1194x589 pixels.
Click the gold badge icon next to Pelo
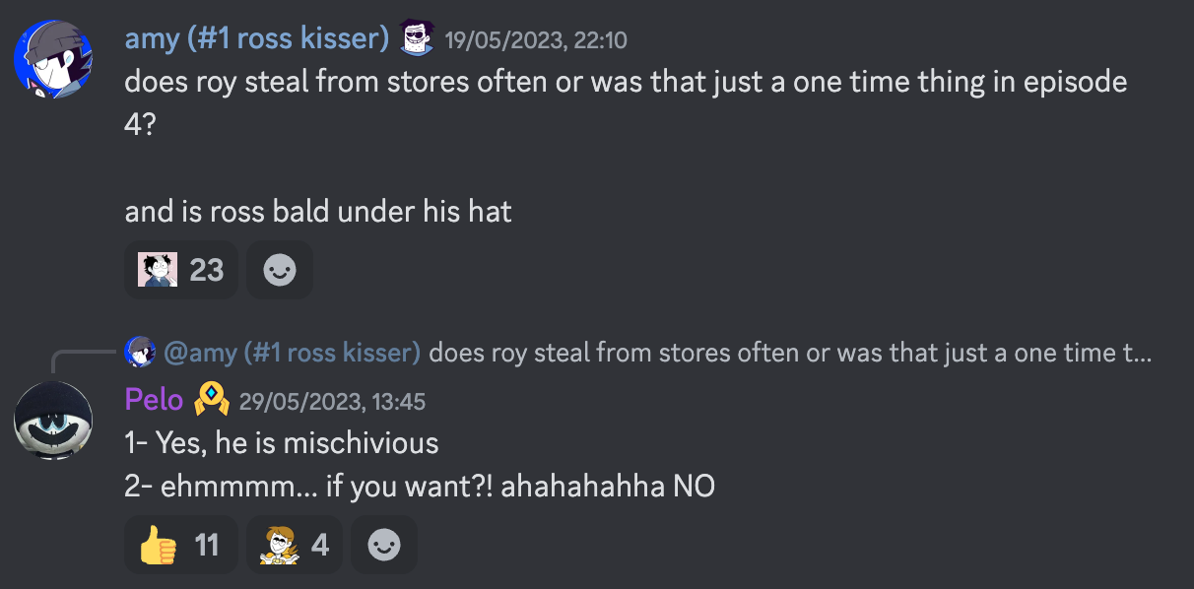[x=212, y=399]
